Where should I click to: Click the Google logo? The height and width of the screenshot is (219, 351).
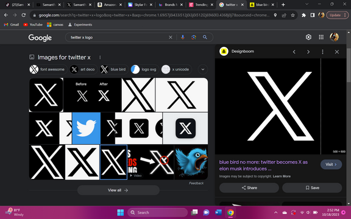[40, 38]
